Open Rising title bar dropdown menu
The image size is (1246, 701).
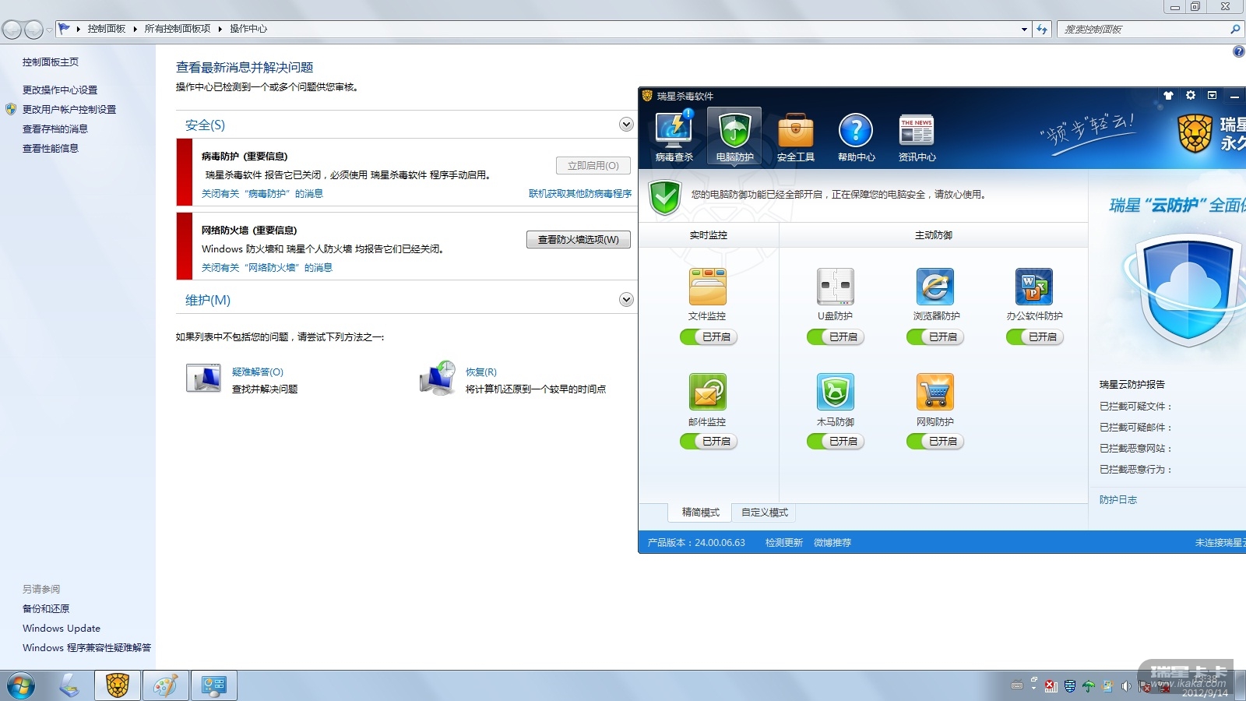click(x=1212, y=96)
